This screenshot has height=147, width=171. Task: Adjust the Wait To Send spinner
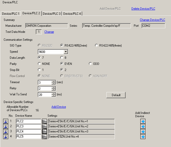(x=53, y=94)
